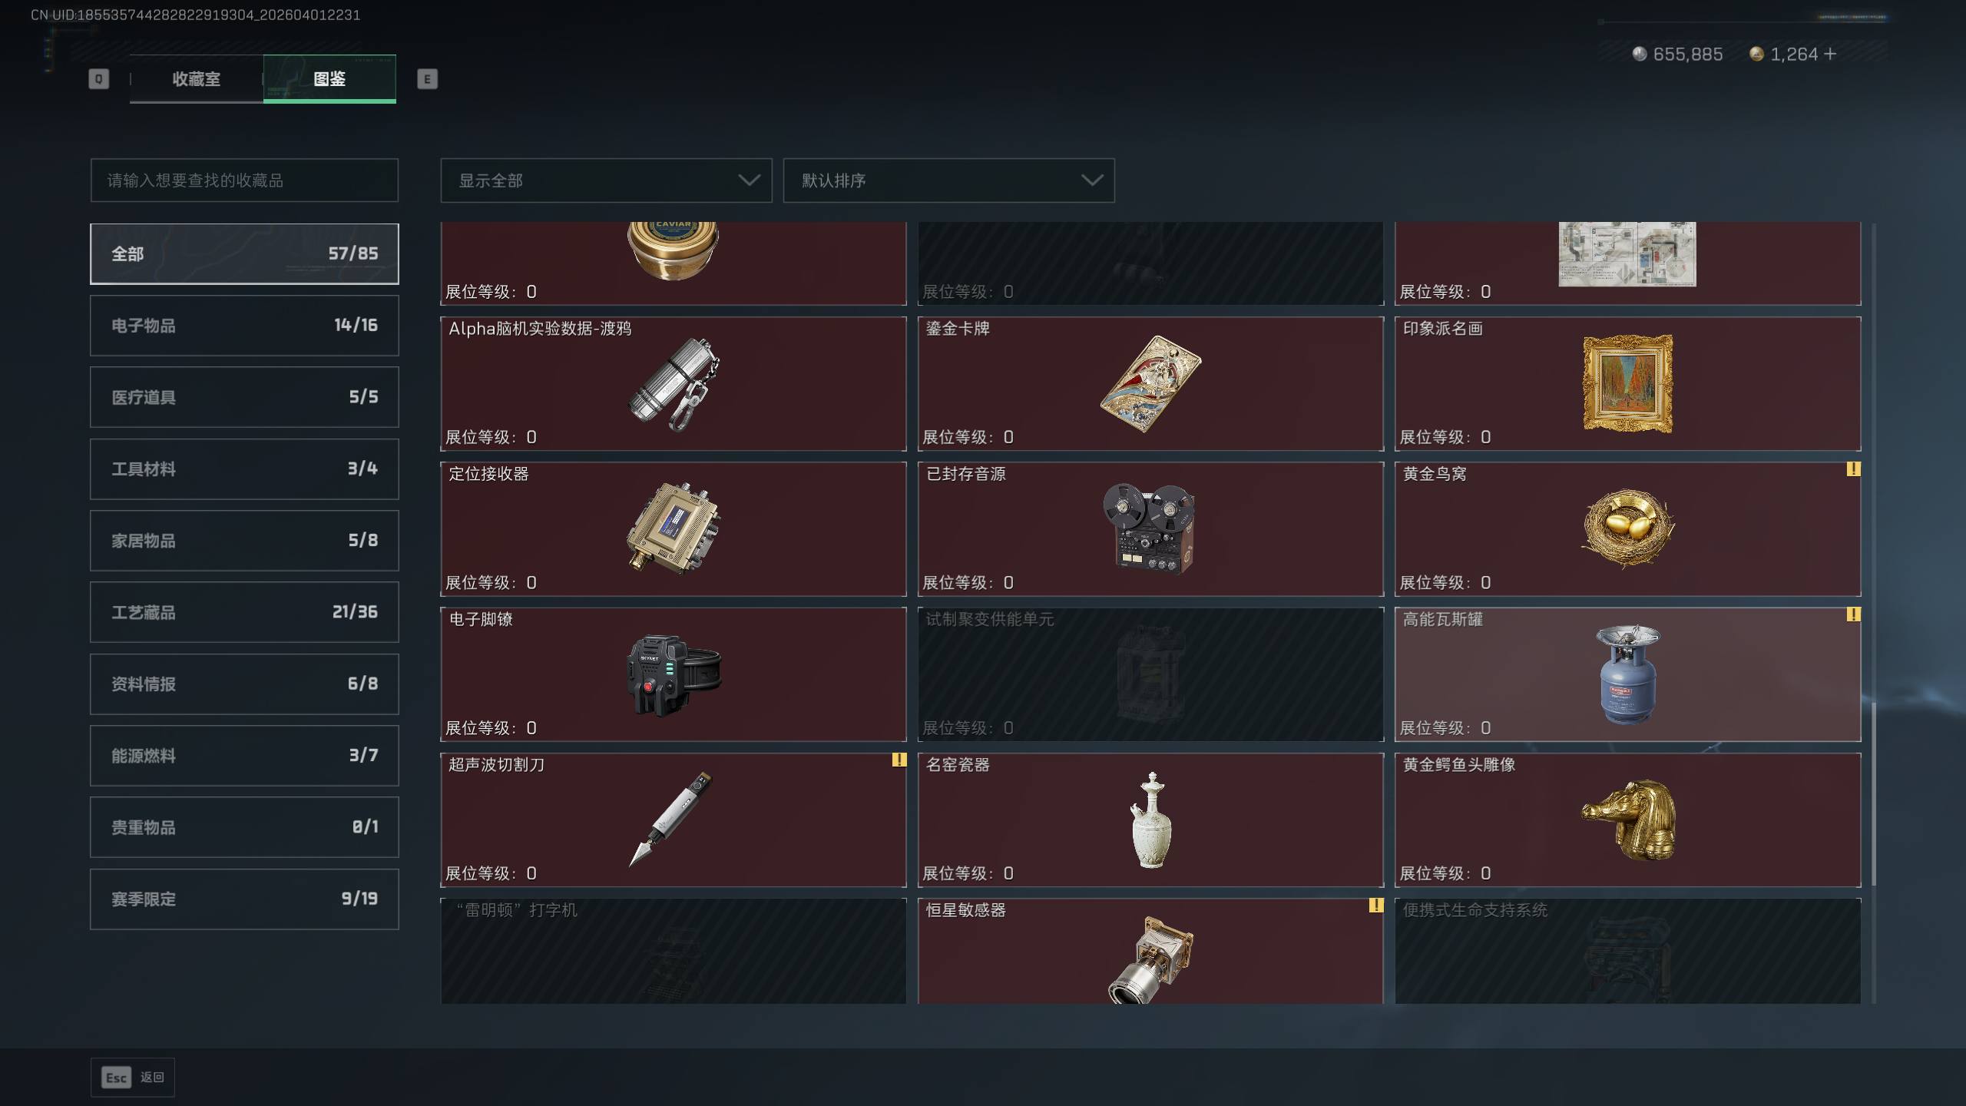
Task: Click the 鎏金卡牌 gilded card icon
Action: tap(1150, 383)
